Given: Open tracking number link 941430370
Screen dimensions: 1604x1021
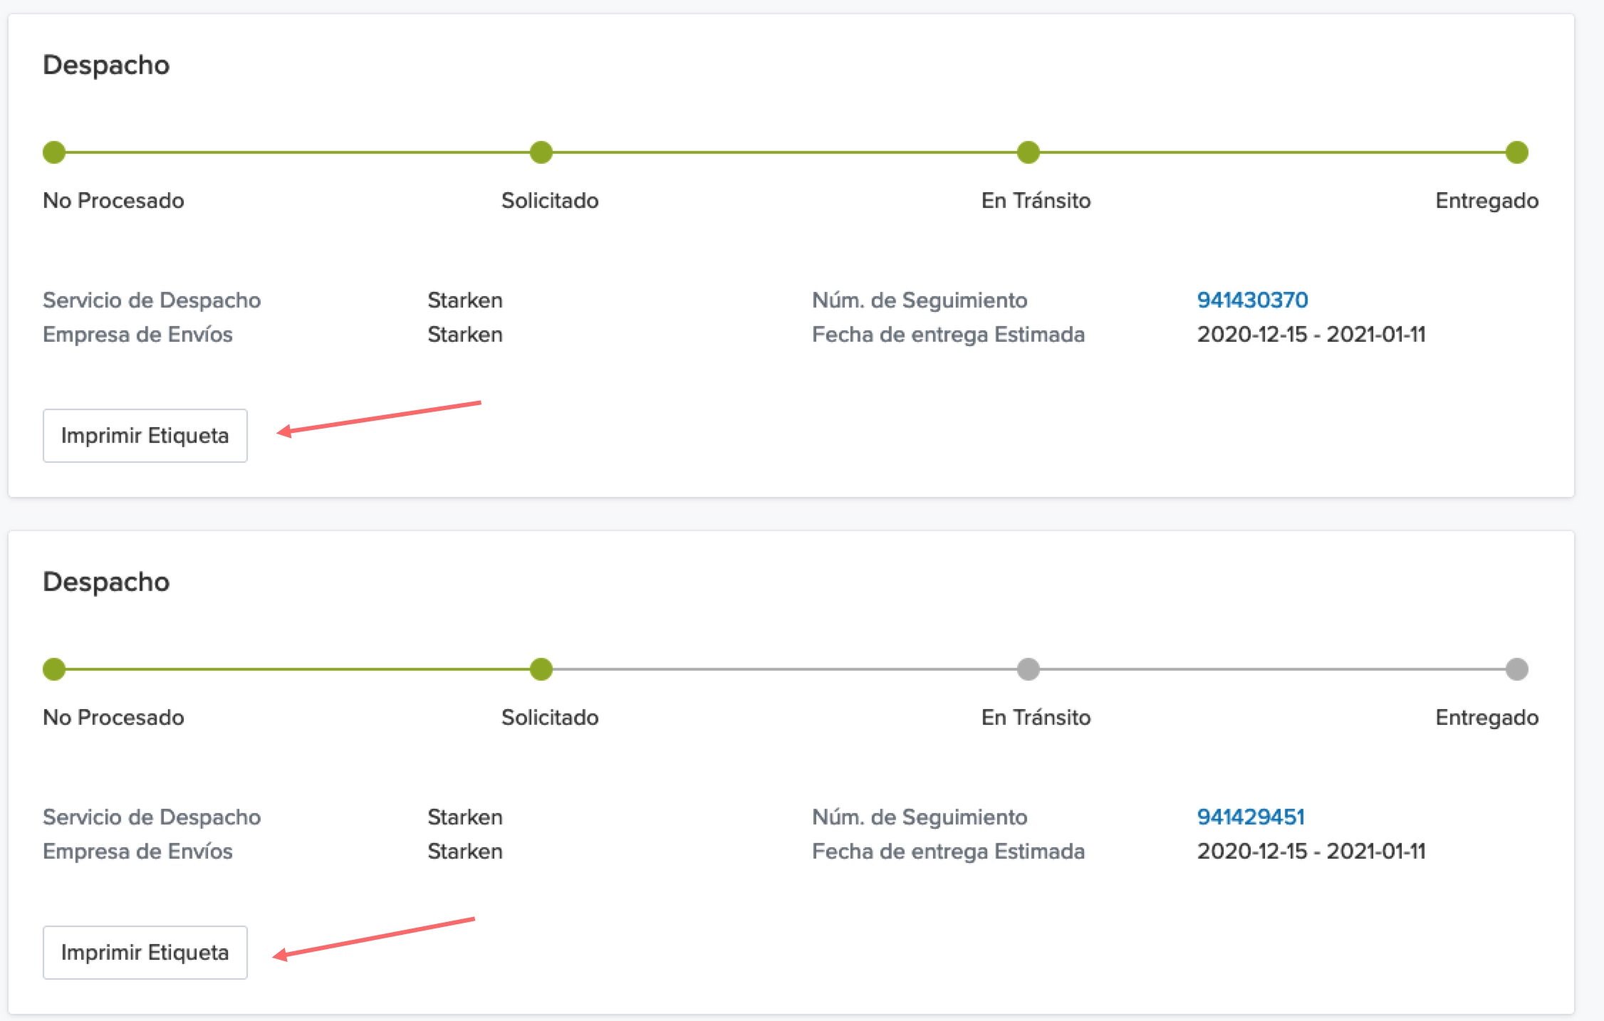Looking at the screenshot, I should (1252, 300).
